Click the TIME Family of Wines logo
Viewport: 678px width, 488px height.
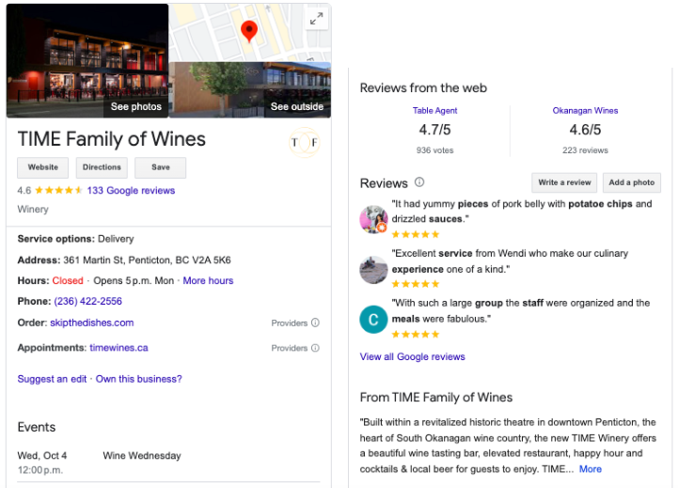(x=304, y=142)
